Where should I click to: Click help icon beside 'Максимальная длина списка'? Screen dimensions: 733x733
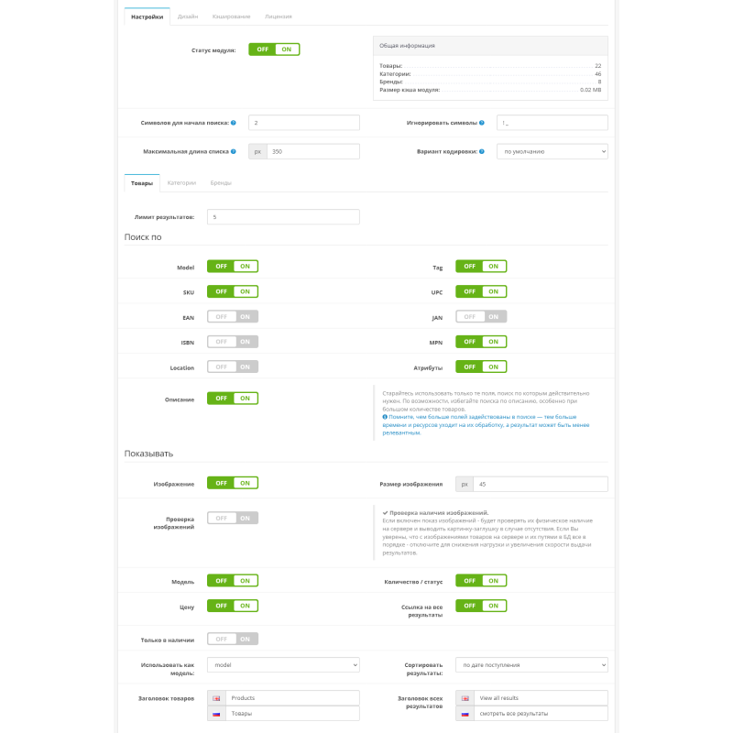(x=235, y=151)
